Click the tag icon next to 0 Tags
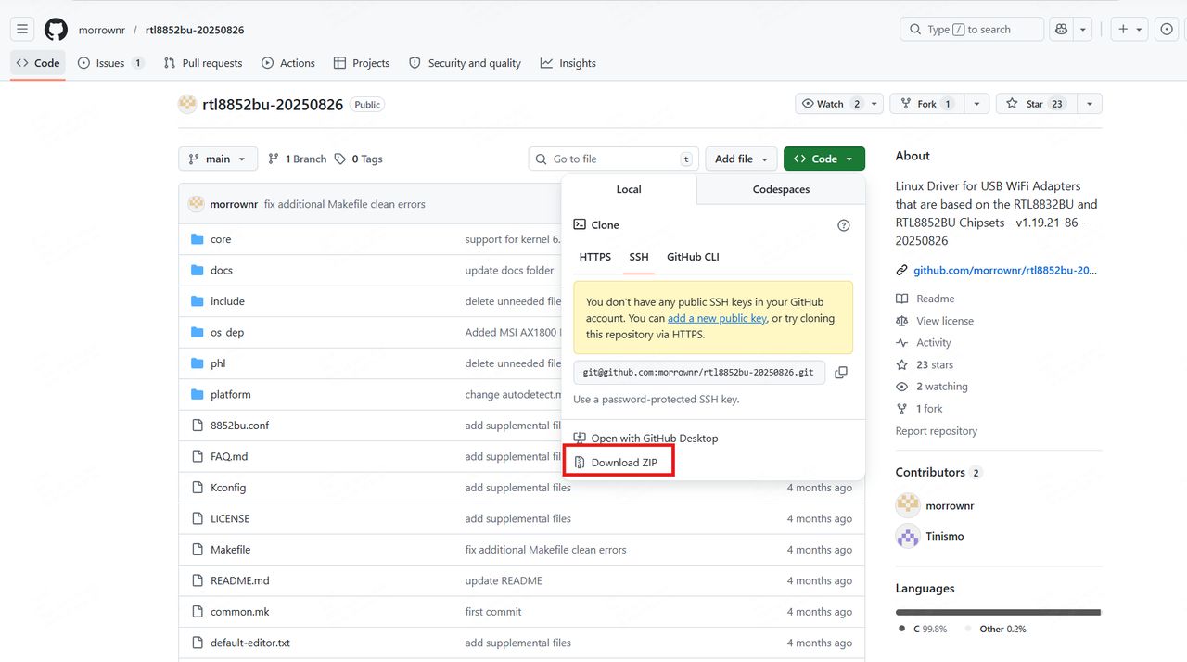Screen dimensions: 1187x662 coord(340,159)
